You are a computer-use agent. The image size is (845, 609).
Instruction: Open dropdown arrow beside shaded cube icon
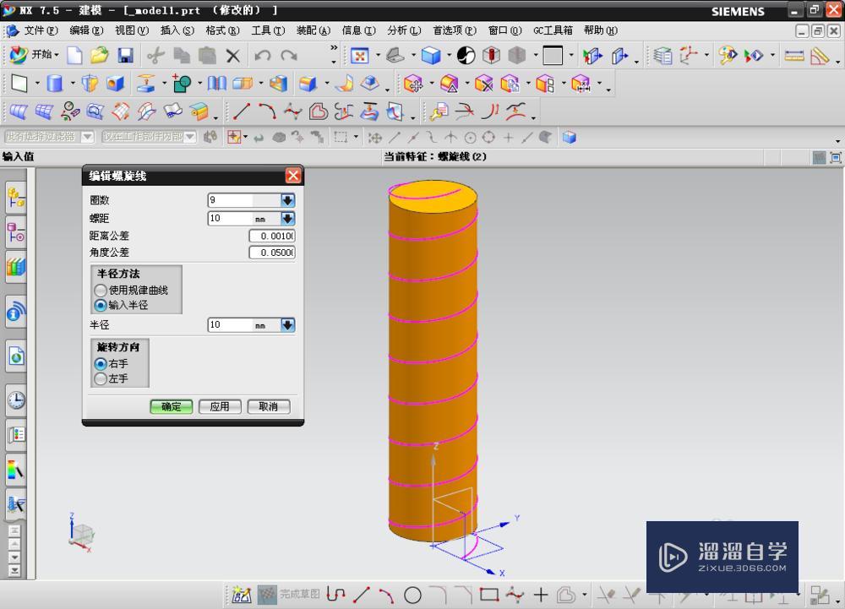tap(449, 56)
